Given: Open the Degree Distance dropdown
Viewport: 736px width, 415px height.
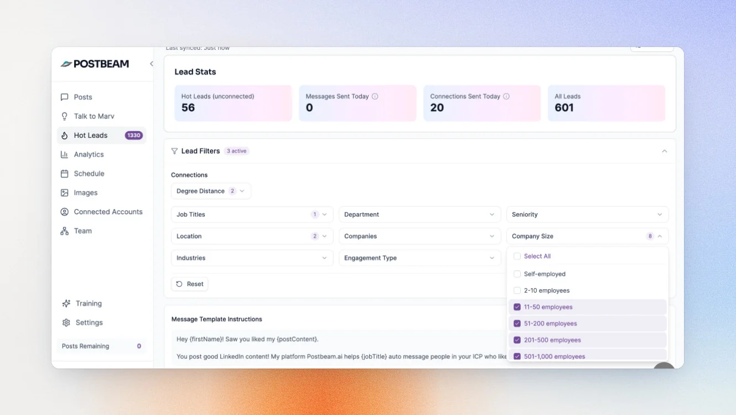Looking at the screenshot, I should [x=211, y=191].
